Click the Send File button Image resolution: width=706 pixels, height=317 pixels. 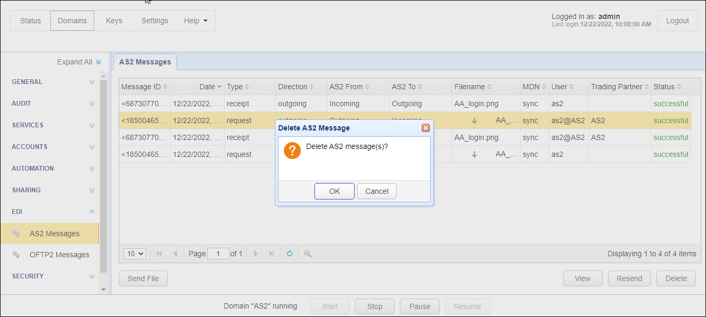click(x=143, y=278)
